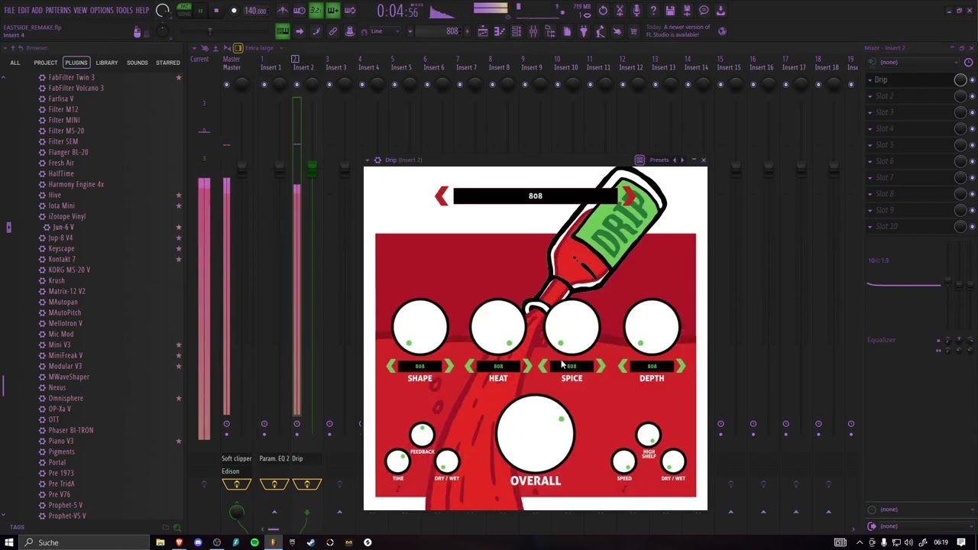Viewport: 978px width, 550px height.
Task: Click the record button
Action: coord(234,11)
